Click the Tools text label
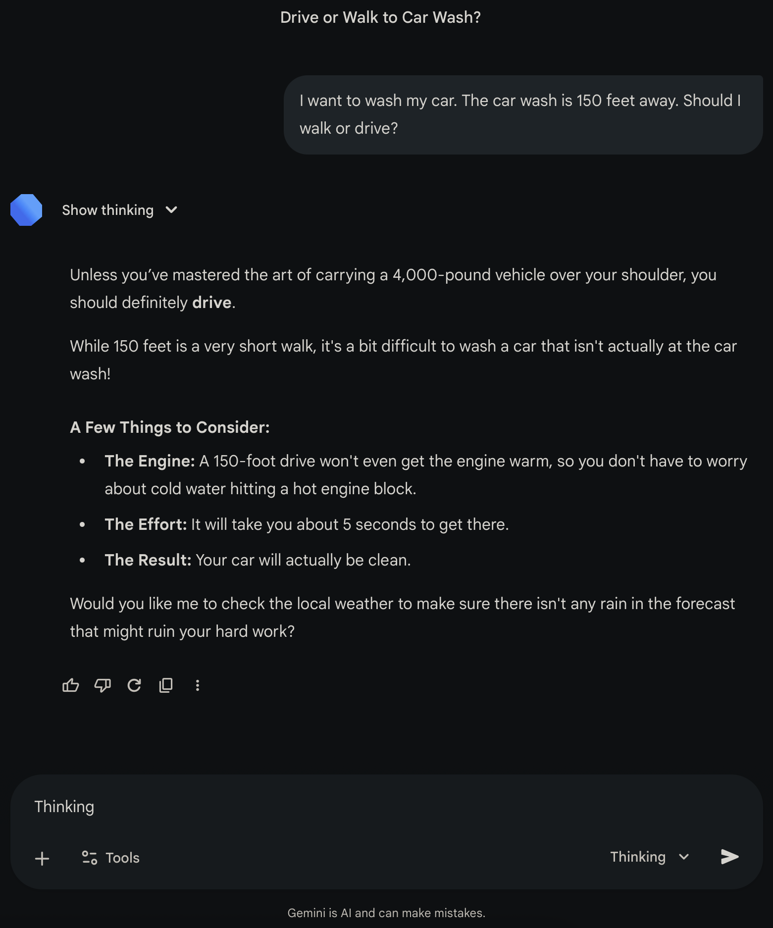The height and width of the screenshot is (928, 773). click(x=122, y=858)
